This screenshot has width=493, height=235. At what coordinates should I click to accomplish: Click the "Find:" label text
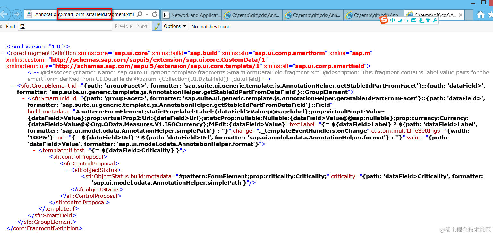[11, 26]
